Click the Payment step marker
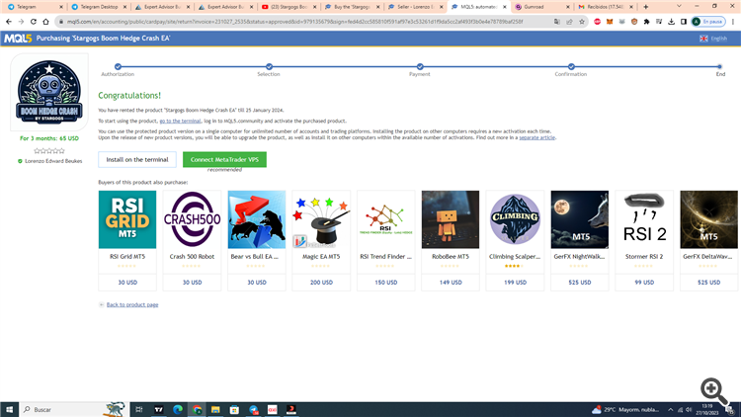 click(420, 66)
